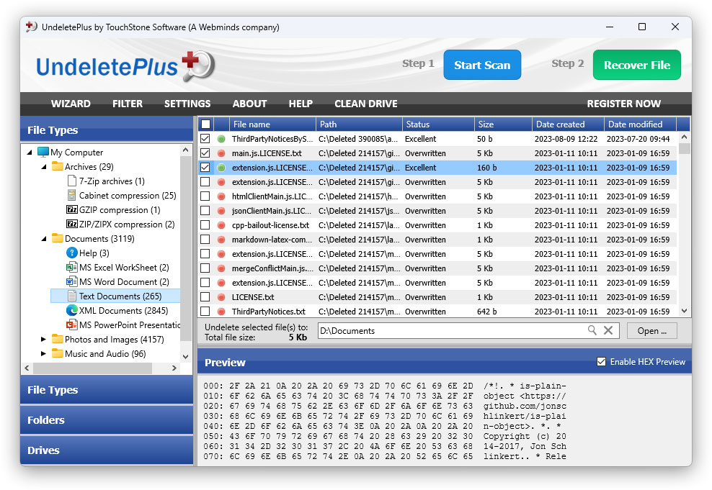Select the Cabinet compression icon
This screenshot has width=712, height=490.
coord(72,196)
